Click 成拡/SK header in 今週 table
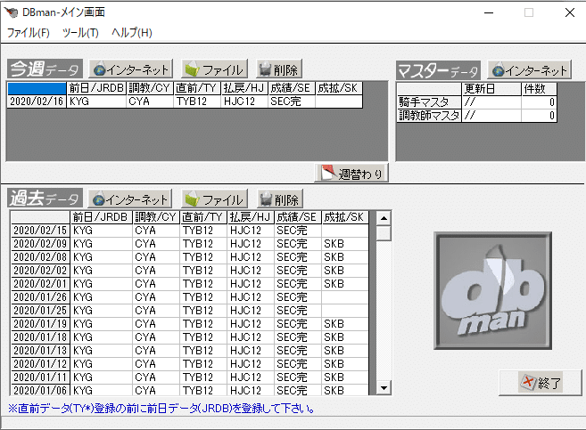 339,88
